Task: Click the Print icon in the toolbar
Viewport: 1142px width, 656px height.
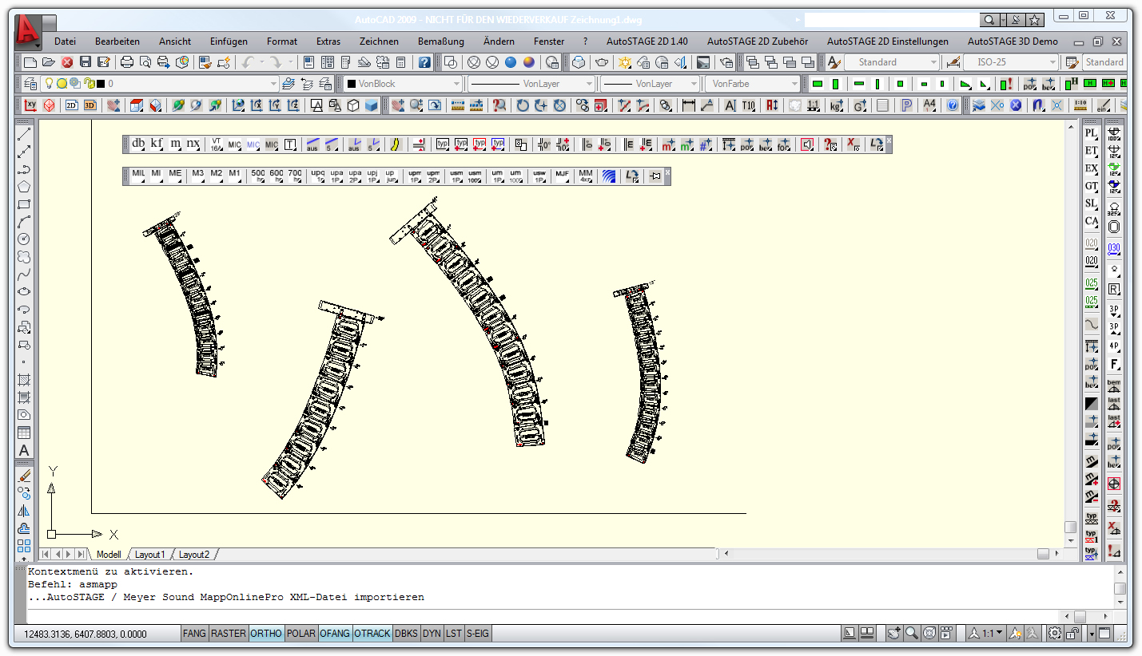Action: tap(127, 62)
